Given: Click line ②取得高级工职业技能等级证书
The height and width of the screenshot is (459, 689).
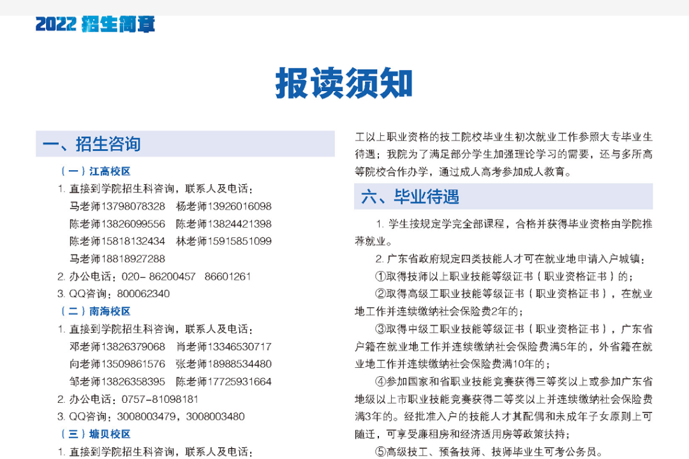Looking at the screenshot, I should 513,294.
